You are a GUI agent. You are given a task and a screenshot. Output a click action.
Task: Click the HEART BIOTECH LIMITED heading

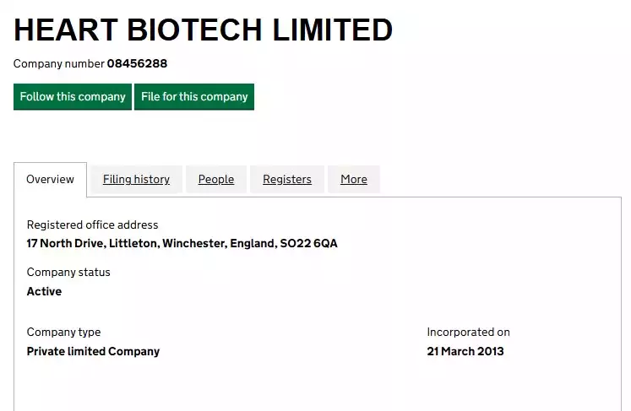pos(203,30)
